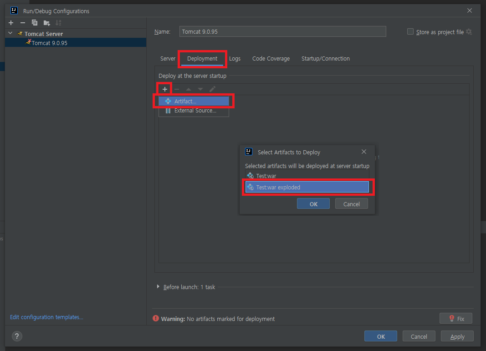Confirm OK in Select Artifacts dialog
This screenshot has width=486, height=351.
(x=313, y=204)
